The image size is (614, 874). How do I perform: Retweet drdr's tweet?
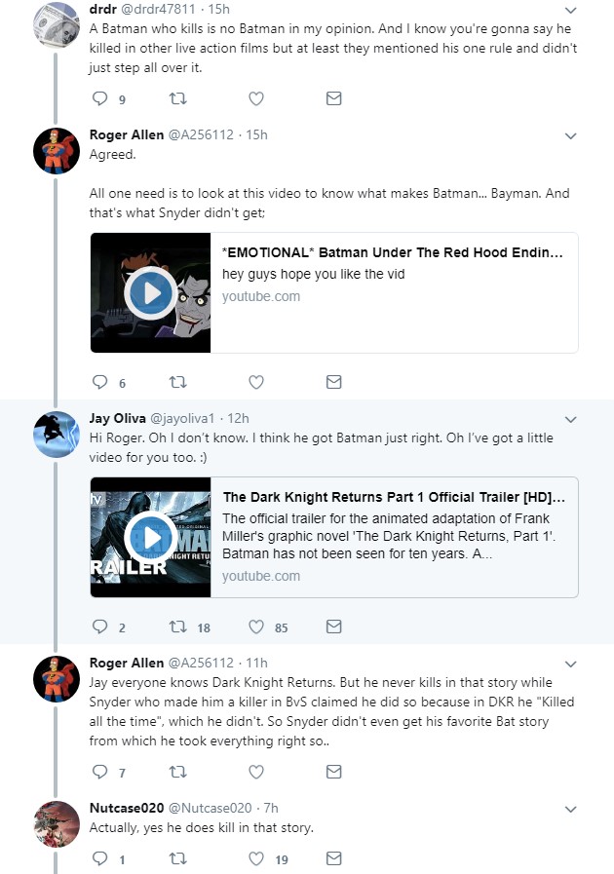coord(178,98)
